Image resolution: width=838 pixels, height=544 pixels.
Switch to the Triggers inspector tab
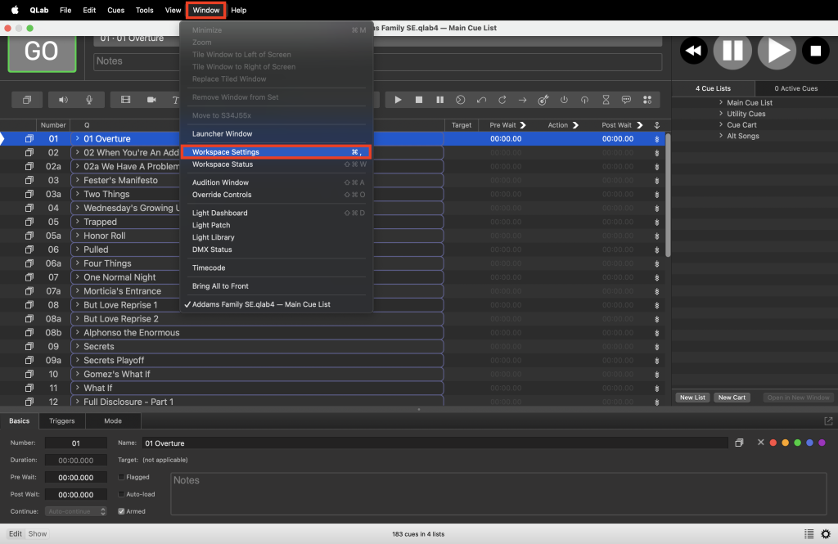pyautogui.click(x=62, y=421)
